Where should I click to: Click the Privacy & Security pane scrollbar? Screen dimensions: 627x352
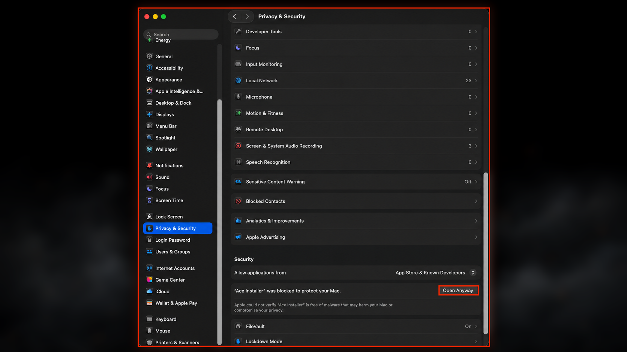coord(486,253)
